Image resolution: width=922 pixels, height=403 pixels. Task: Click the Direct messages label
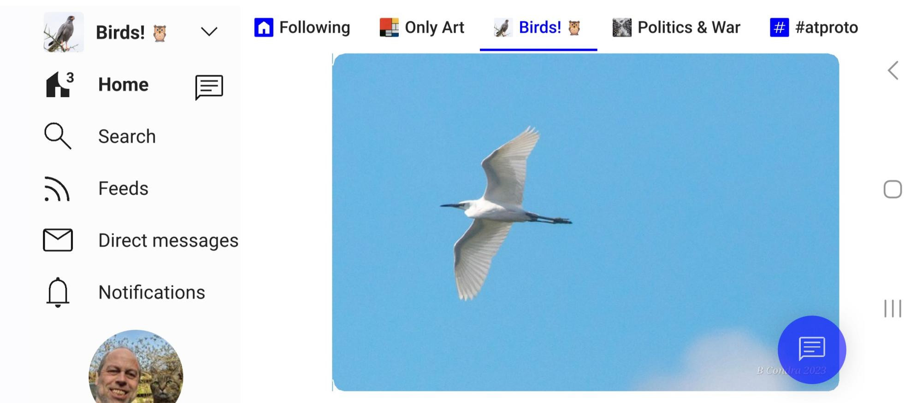(168, 240)
